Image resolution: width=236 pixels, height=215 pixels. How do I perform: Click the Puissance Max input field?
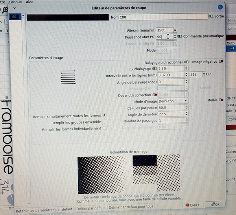(x=164, y=37)
